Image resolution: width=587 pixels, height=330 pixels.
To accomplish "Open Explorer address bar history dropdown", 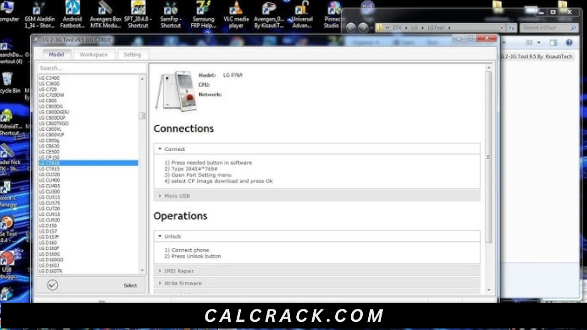I will pyautogui.click(x=501, y=27).
